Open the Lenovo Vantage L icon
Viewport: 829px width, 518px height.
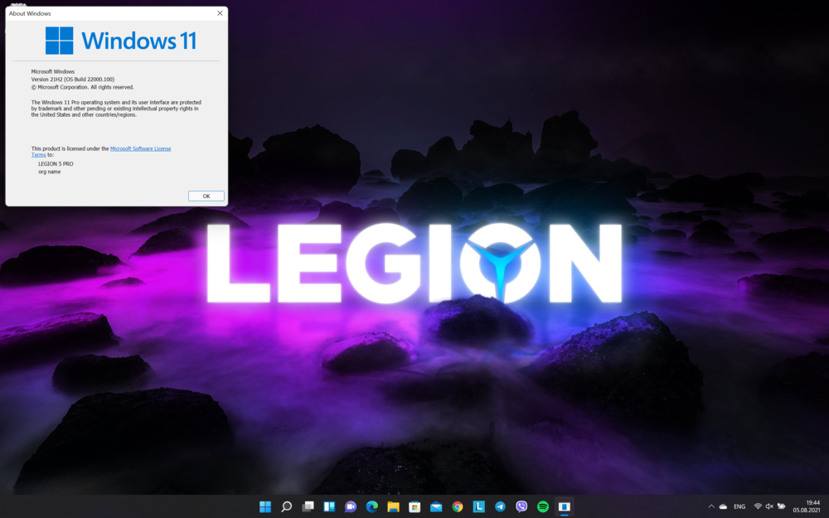coord(479,506)
